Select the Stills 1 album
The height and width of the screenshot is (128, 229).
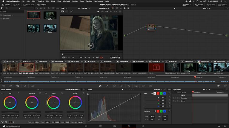pyautogui.click(x=12, y=12)
